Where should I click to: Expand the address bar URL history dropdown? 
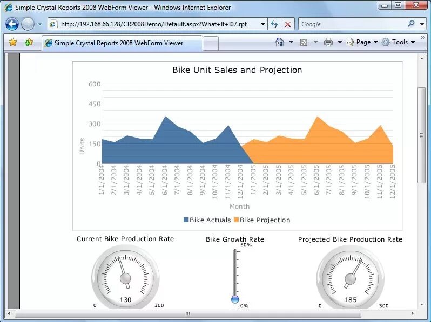263,24
